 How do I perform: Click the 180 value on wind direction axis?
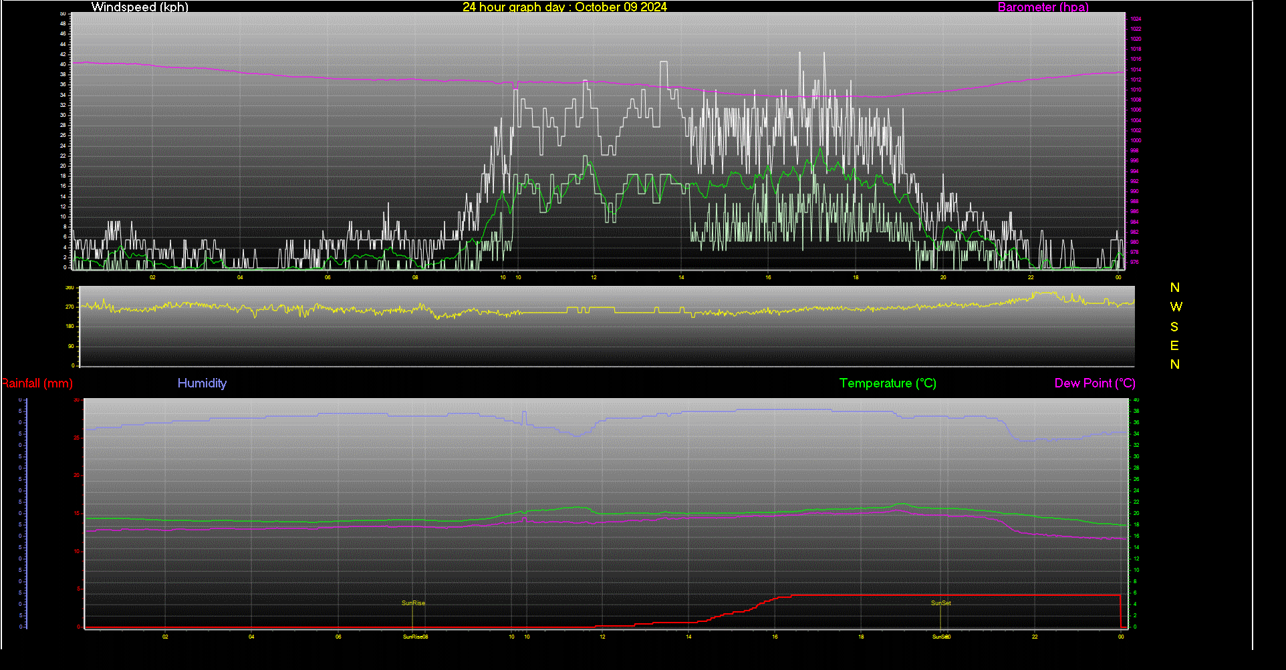(x=70, y=326)
